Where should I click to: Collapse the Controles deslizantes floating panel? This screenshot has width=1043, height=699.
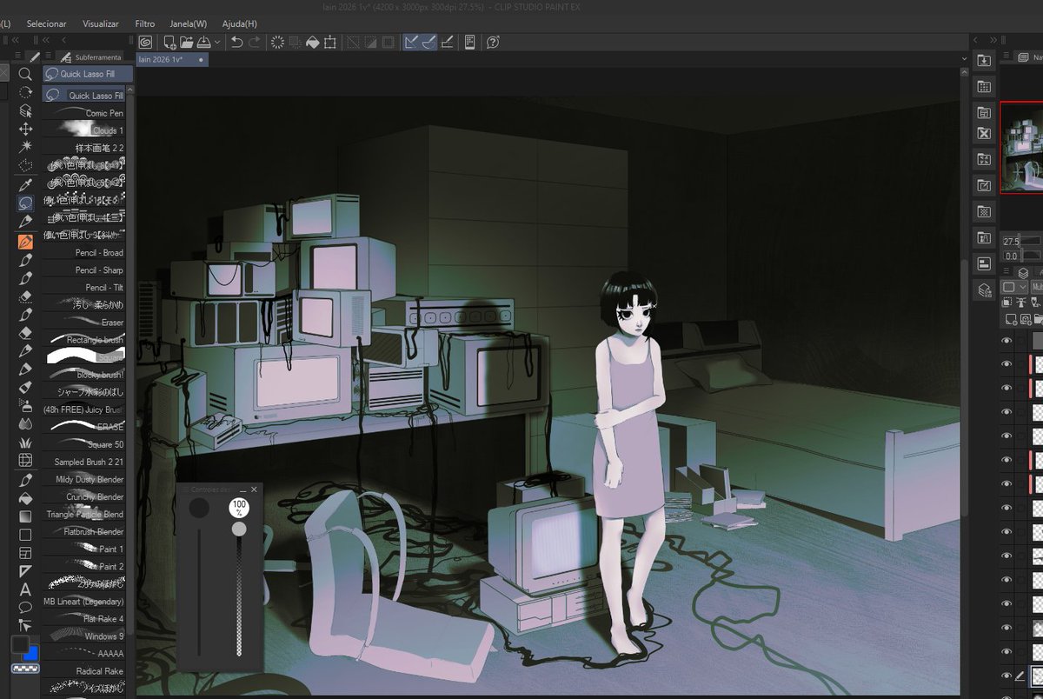243,489
